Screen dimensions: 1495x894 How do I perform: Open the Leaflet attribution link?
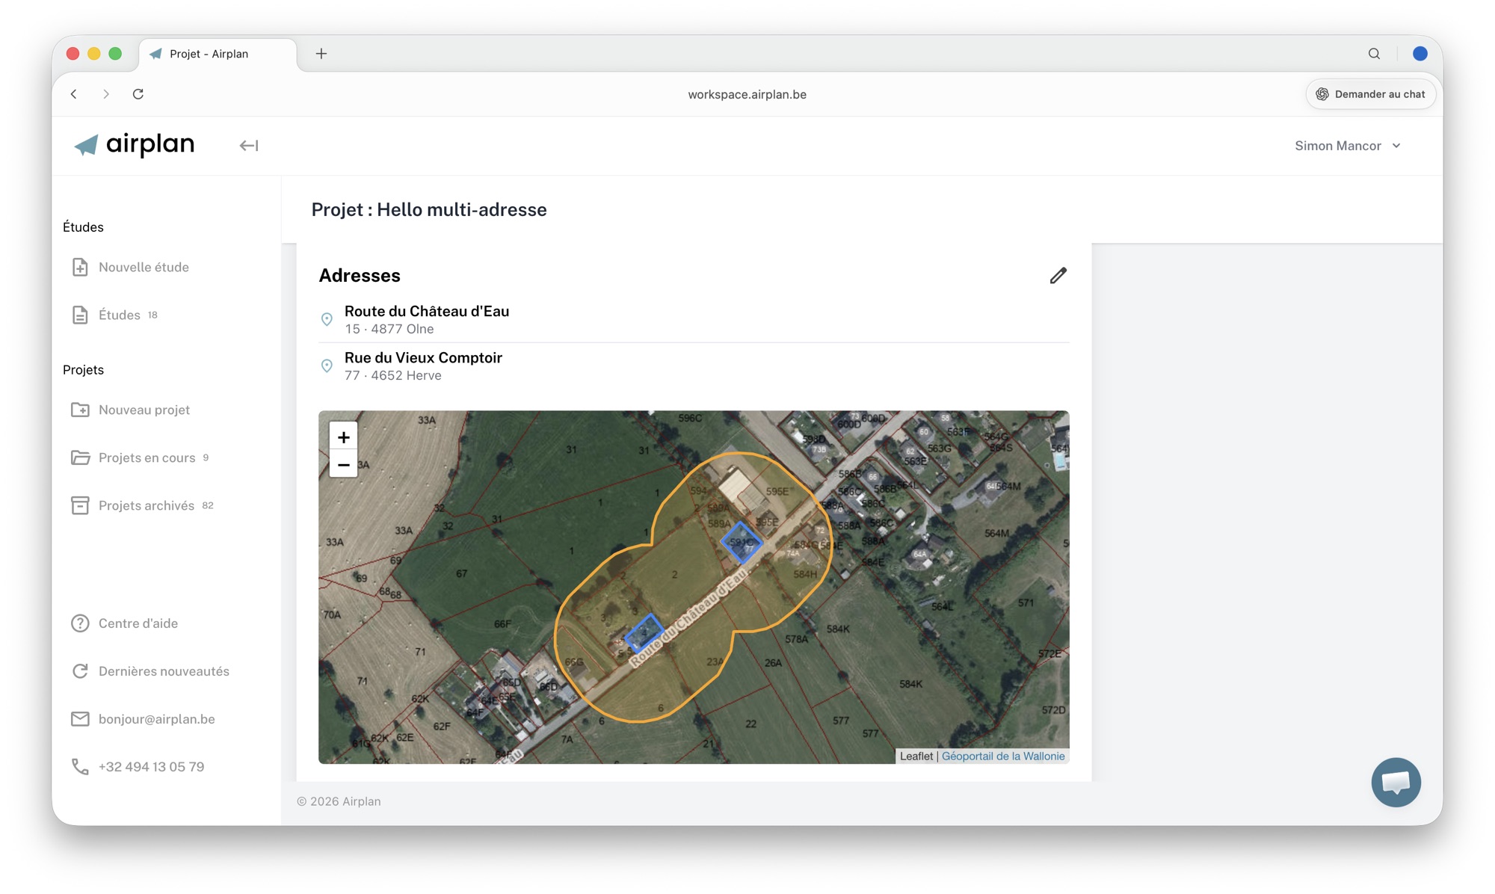click(916, 756)
